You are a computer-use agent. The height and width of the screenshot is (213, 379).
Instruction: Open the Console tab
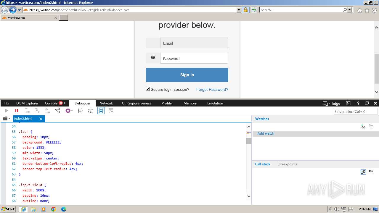pos(51,103)
